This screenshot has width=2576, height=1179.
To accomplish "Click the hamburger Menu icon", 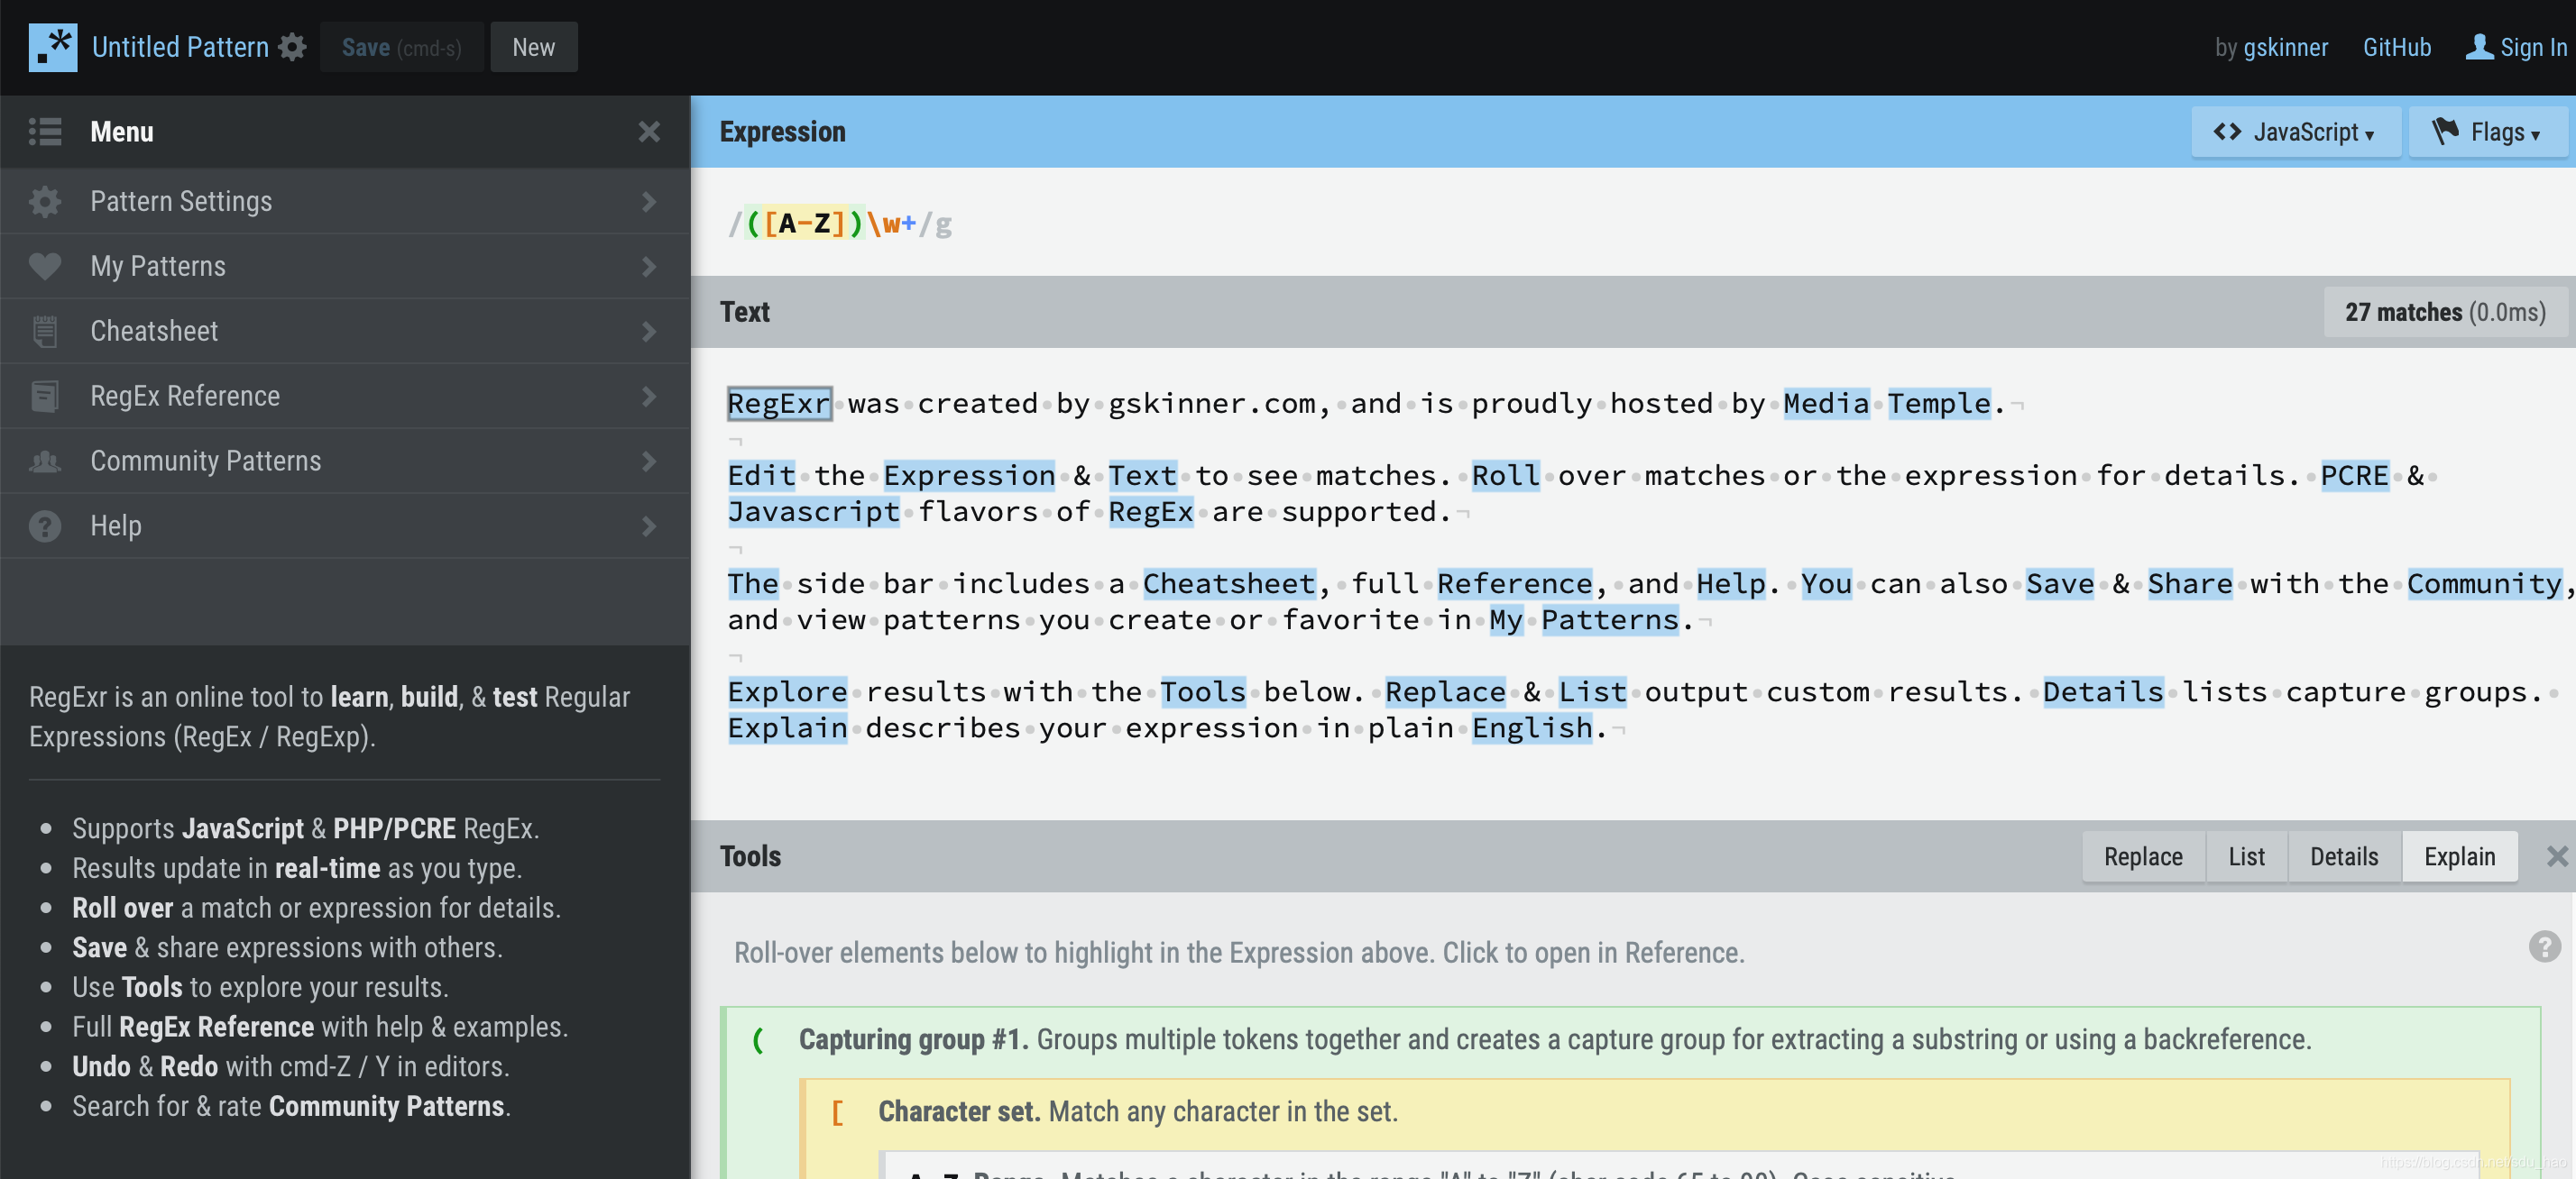I will [44, 132].
